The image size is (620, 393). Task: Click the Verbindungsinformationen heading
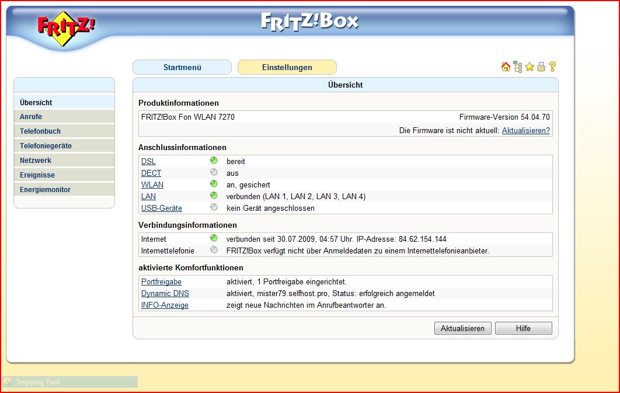187,225
